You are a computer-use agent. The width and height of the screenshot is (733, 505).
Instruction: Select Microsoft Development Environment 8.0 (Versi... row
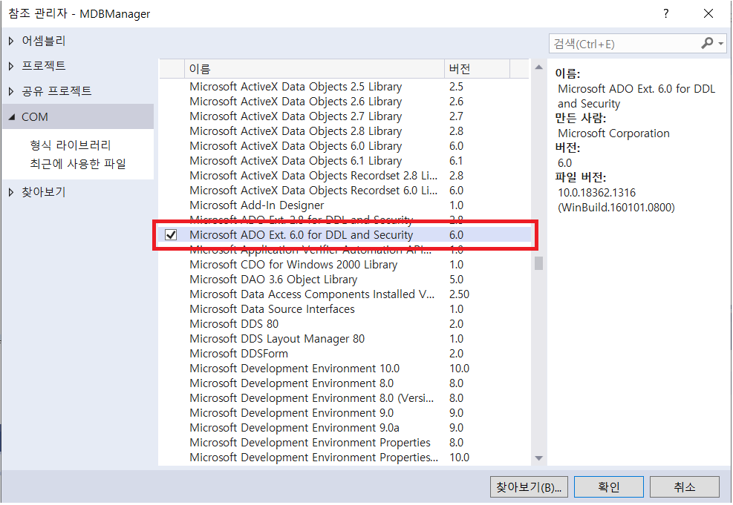[344, 398]
